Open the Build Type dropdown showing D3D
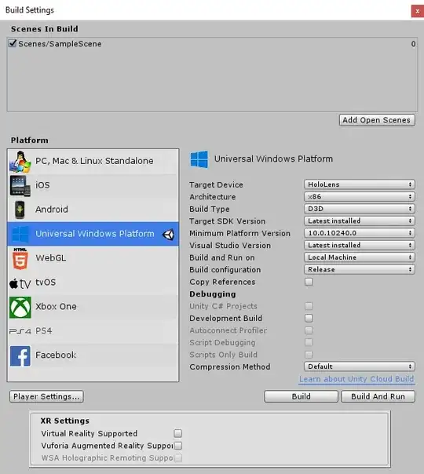The width and height of the screenshot is (424, 474). tap(360, 209)
